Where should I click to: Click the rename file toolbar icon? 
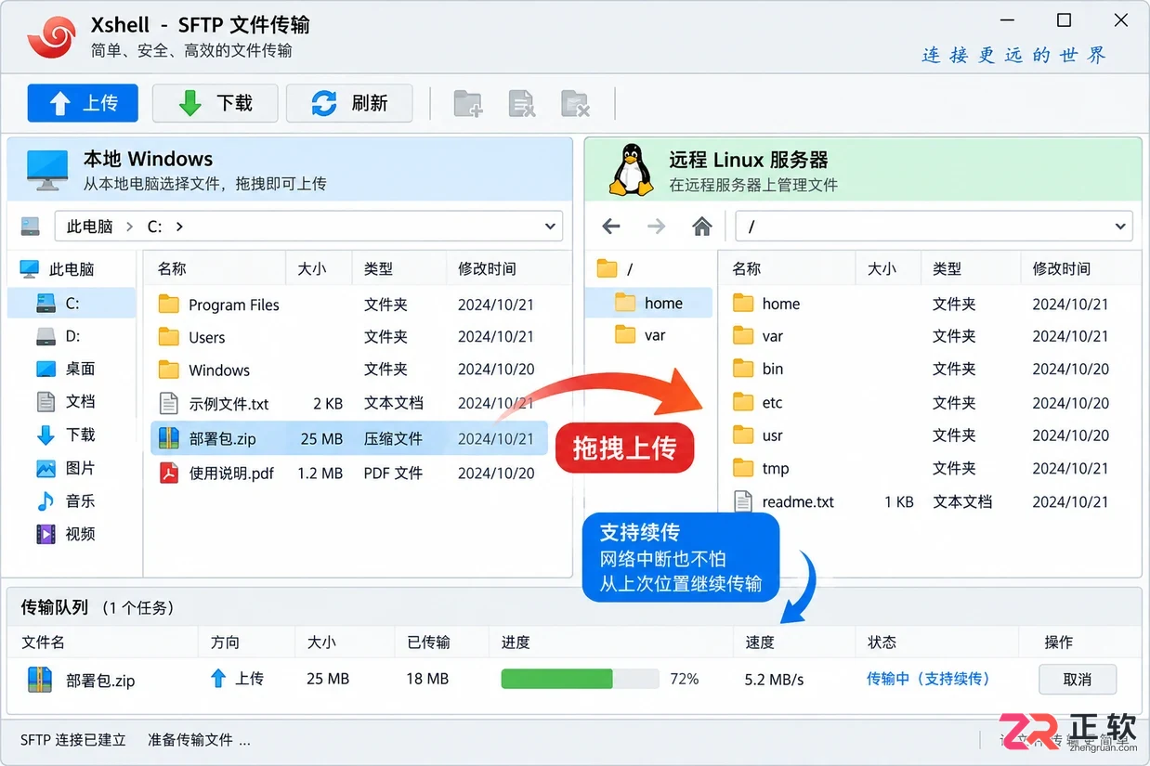click(522, 103)
